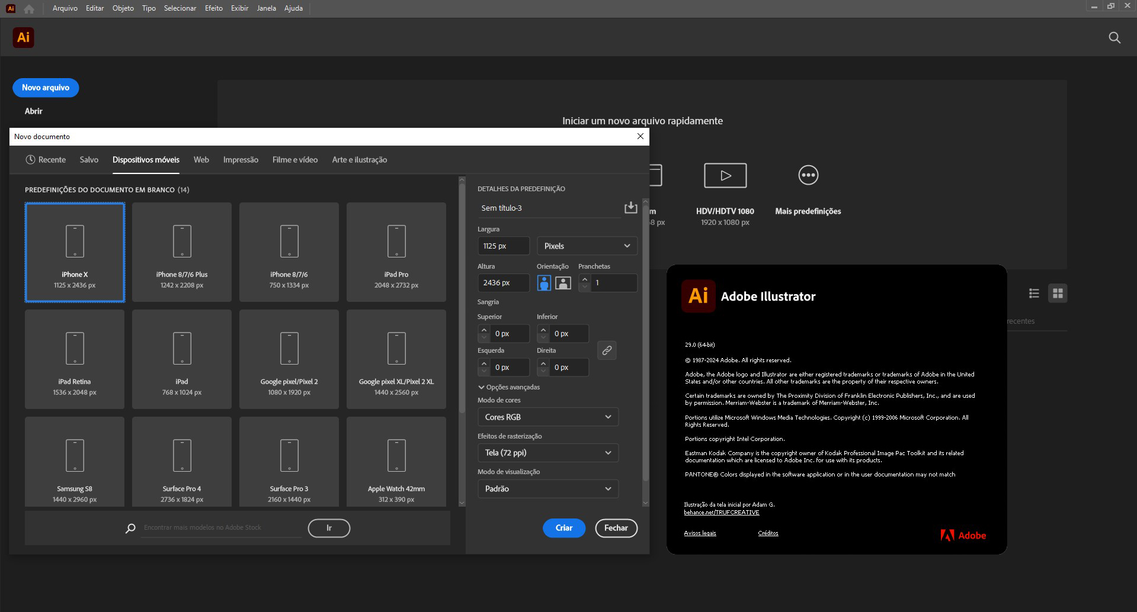Click Mais predefinições ellipsis icon

pyautogui.click(x=808, y=175)
